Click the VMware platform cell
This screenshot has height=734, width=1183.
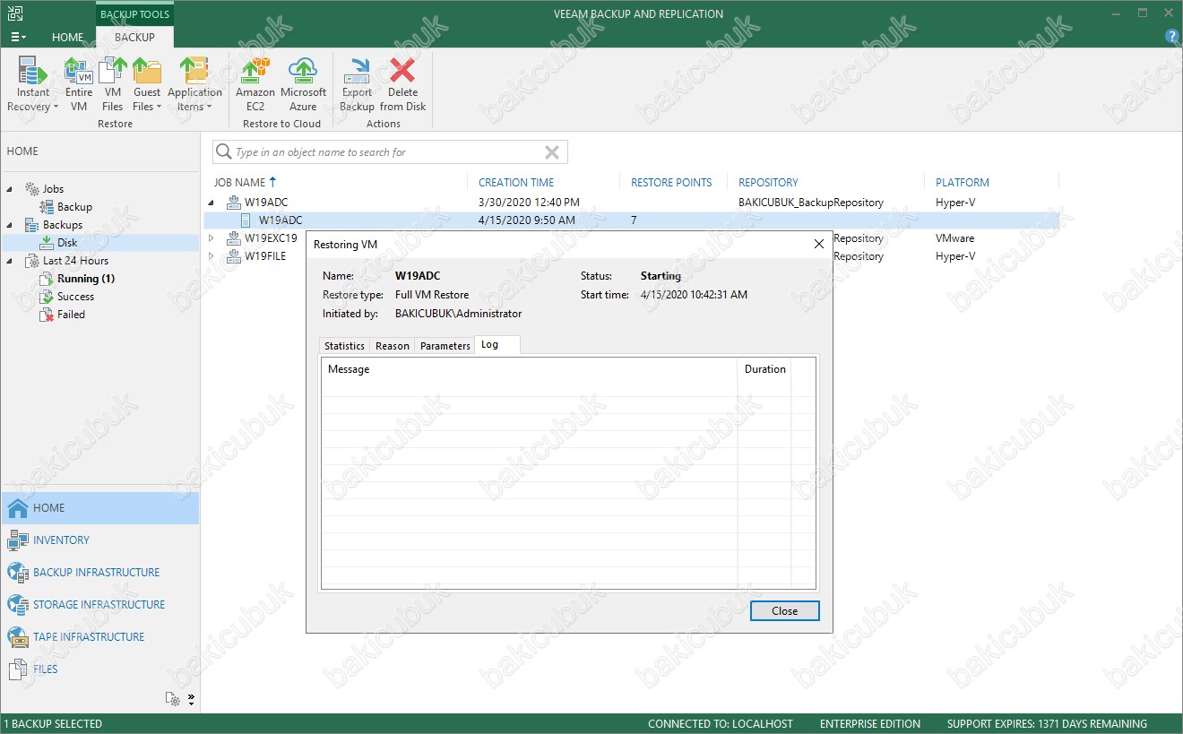[954, 238]
